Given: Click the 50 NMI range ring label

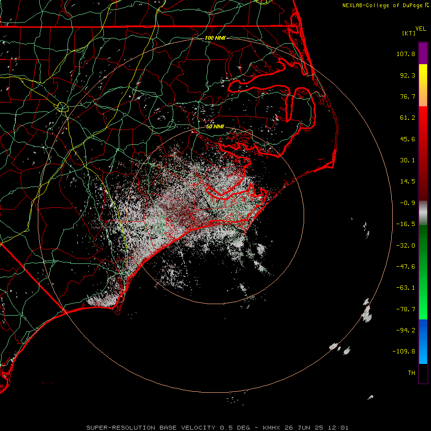Looking at the screenshot, I should (x=215, y=126).
